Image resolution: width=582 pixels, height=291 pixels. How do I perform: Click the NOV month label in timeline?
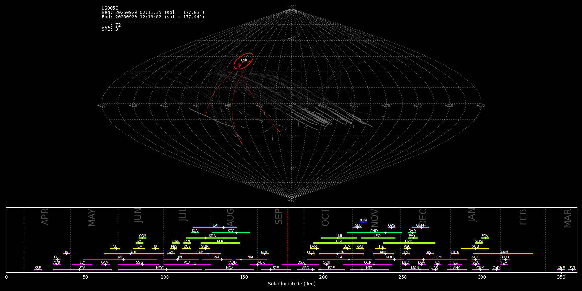click(374, 217)
